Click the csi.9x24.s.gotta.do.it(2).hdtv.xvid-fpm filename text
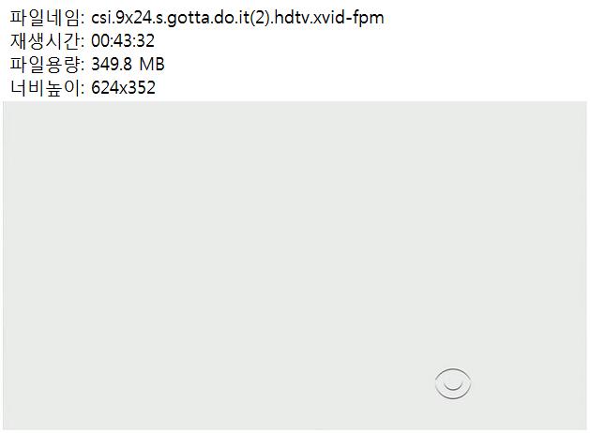 pyautogui.click(x=237, y=18)
